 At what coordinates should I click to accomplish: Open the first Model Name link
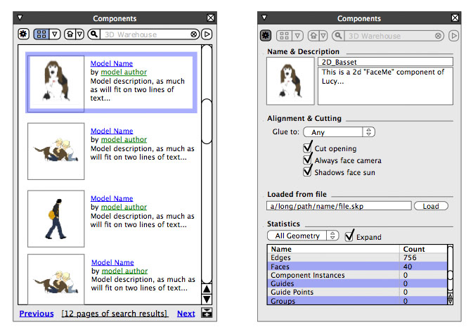[x=112, y=64]
